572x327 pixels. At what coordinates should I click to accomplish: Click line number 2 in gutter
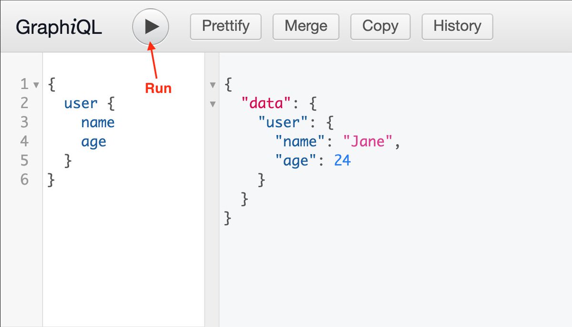point(24,103)
